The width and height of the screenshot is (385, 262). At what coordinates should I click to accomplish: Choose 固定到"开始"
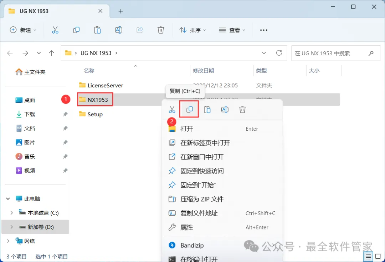pos(222,185)
